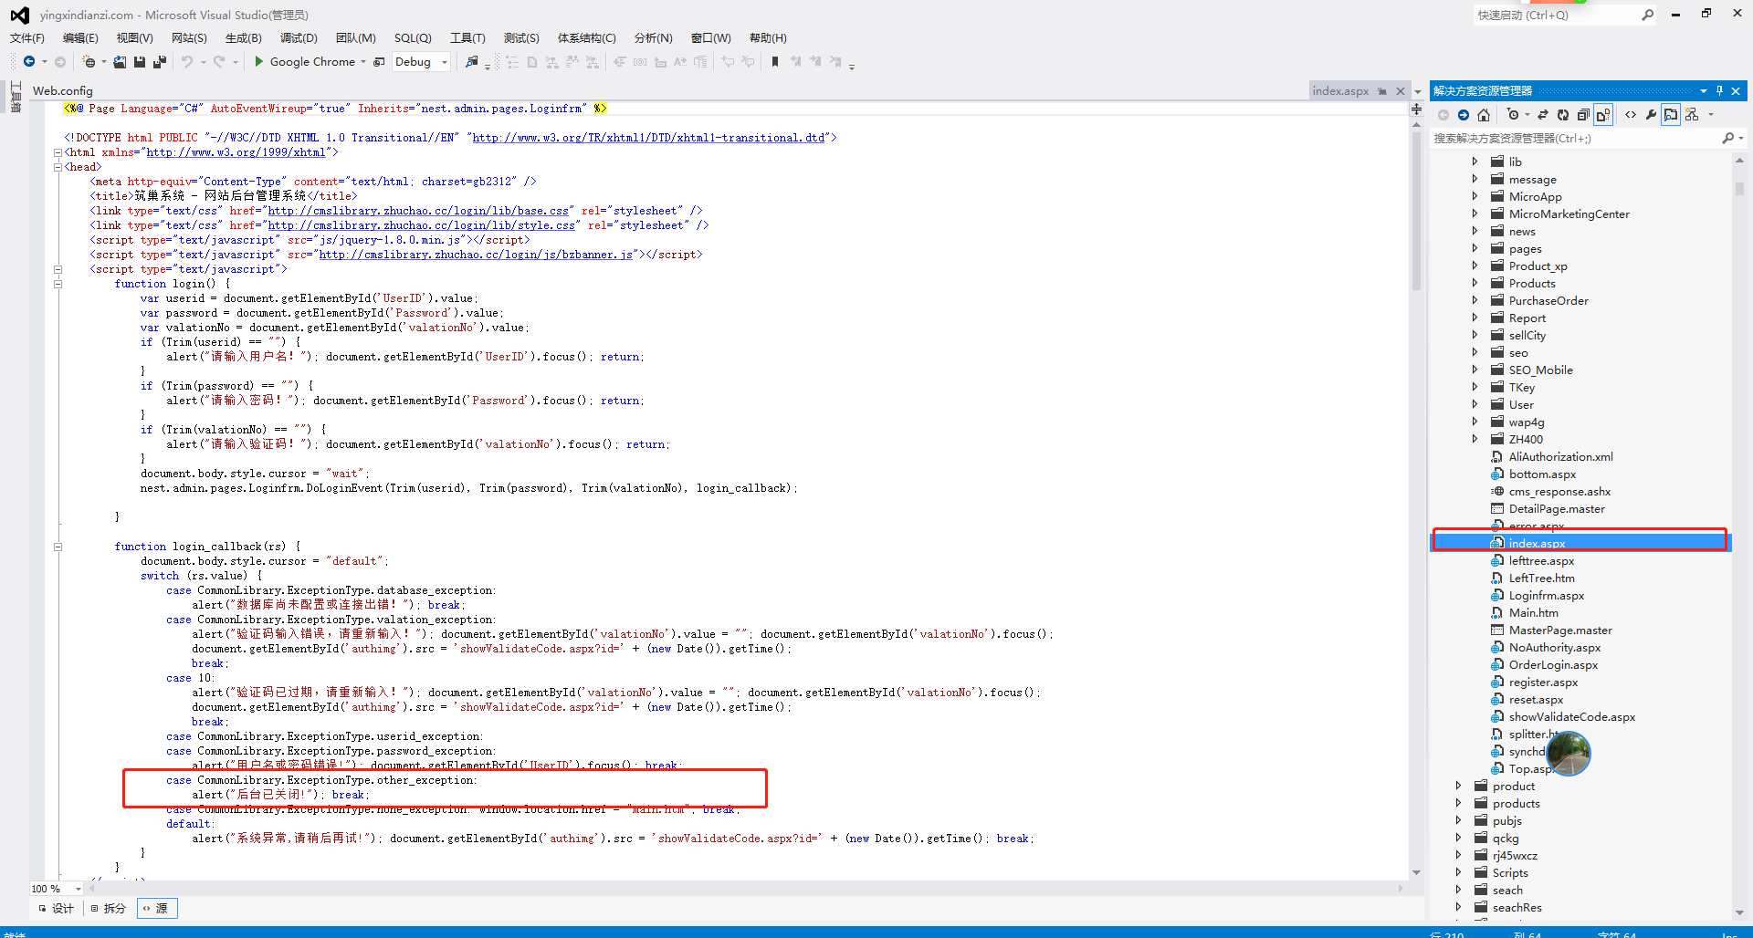The height and width of the screenshot is (938, 1753).
Task: Save all files
Action: point(160,61)
